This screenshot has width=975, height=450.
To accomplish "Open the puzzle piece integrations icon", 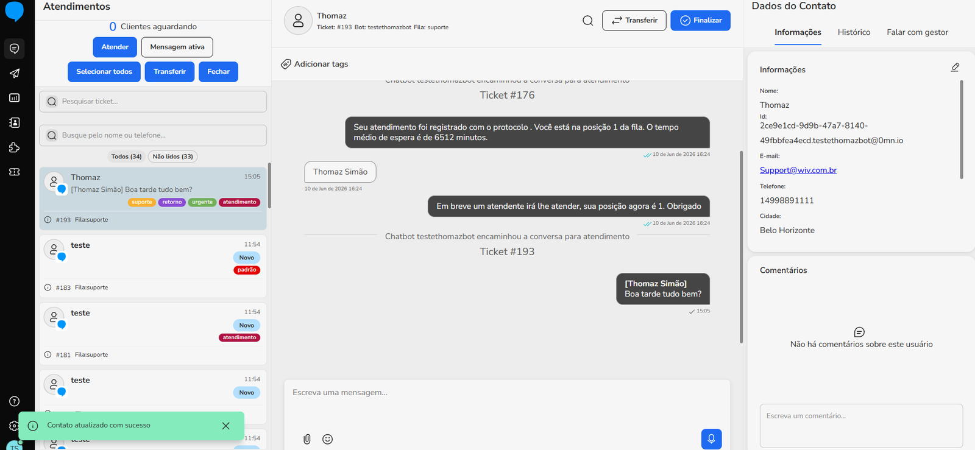I will [x=14, y=147].
